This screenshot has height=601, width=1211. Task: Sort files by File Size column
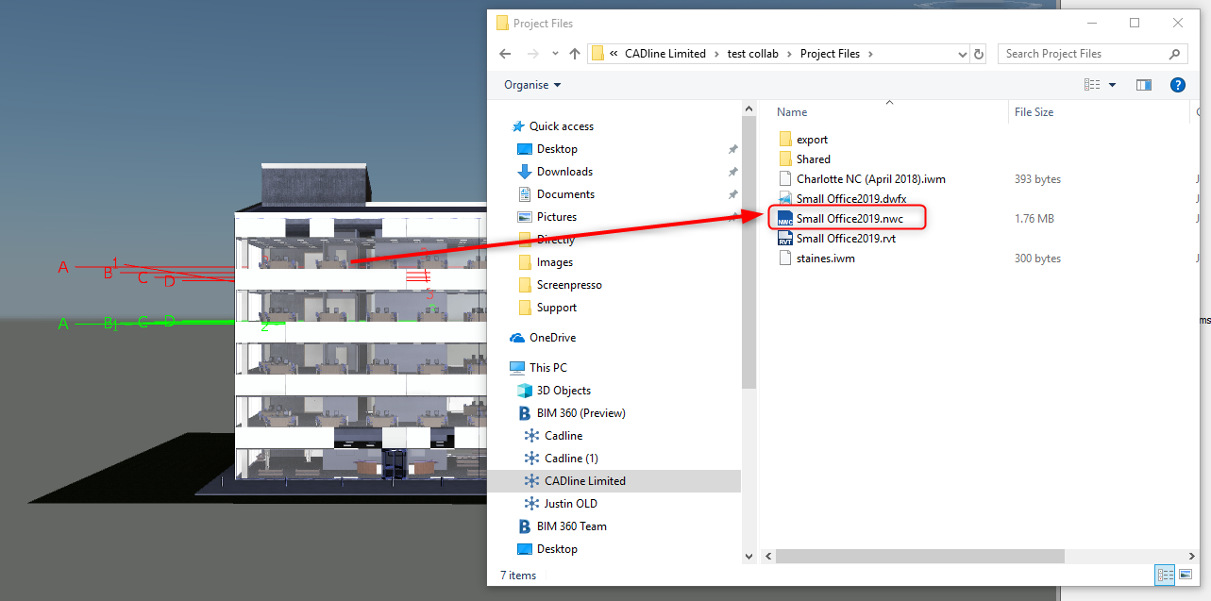(1034, 112)
